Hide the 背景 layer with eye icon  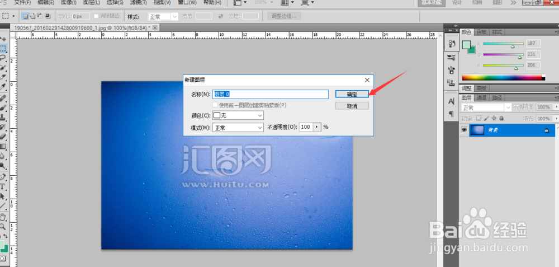464,130
